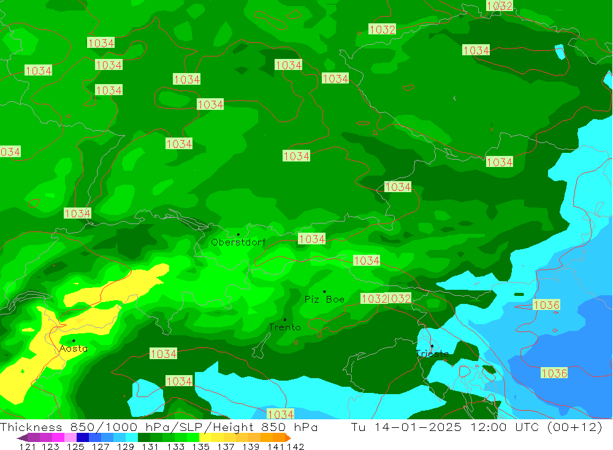Viewport: 613px width, 450px height.
Task: Click the legend value 139
Action: tap(251, 446)
